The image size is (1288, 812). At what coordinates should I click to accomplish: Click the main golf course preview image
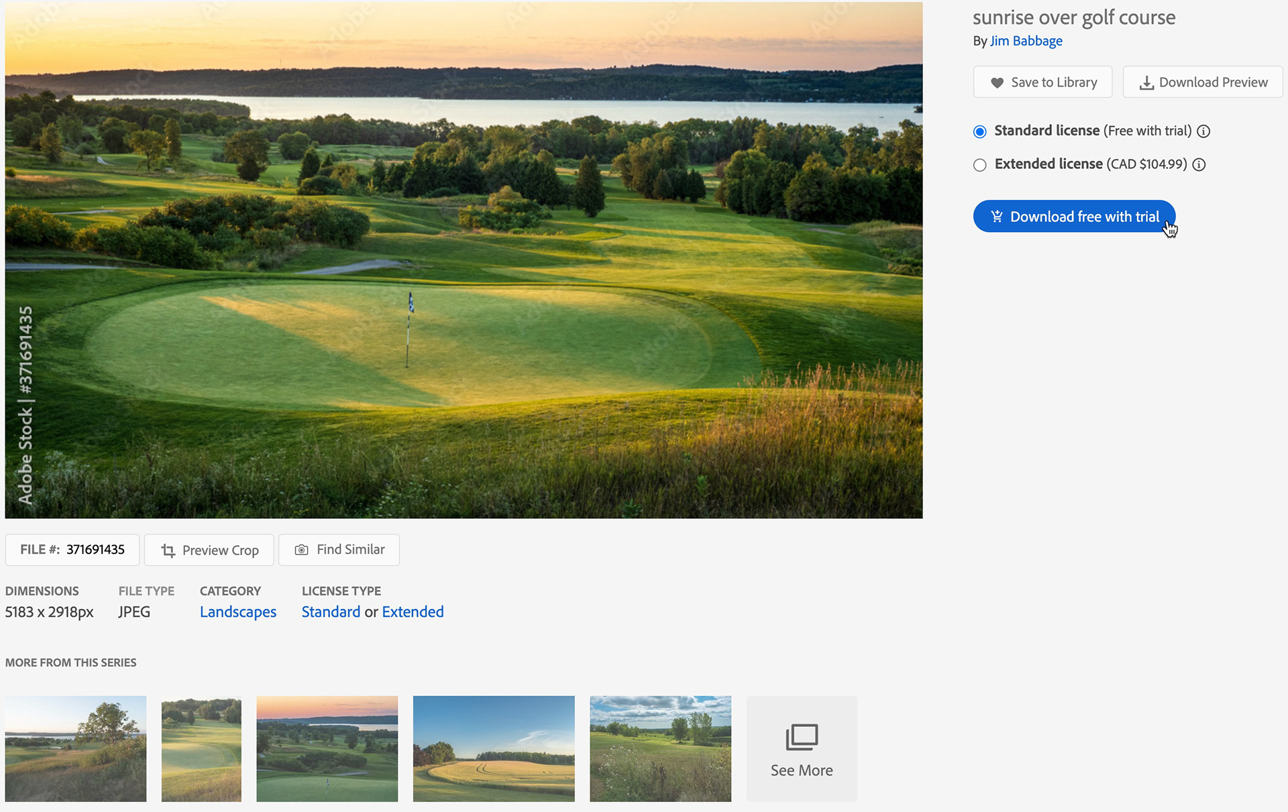tap(464, 259)
